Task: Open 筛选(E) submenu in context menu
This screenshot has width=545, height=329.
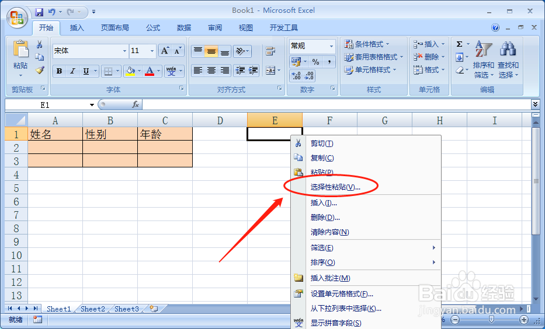Action: tap(366, 248)
